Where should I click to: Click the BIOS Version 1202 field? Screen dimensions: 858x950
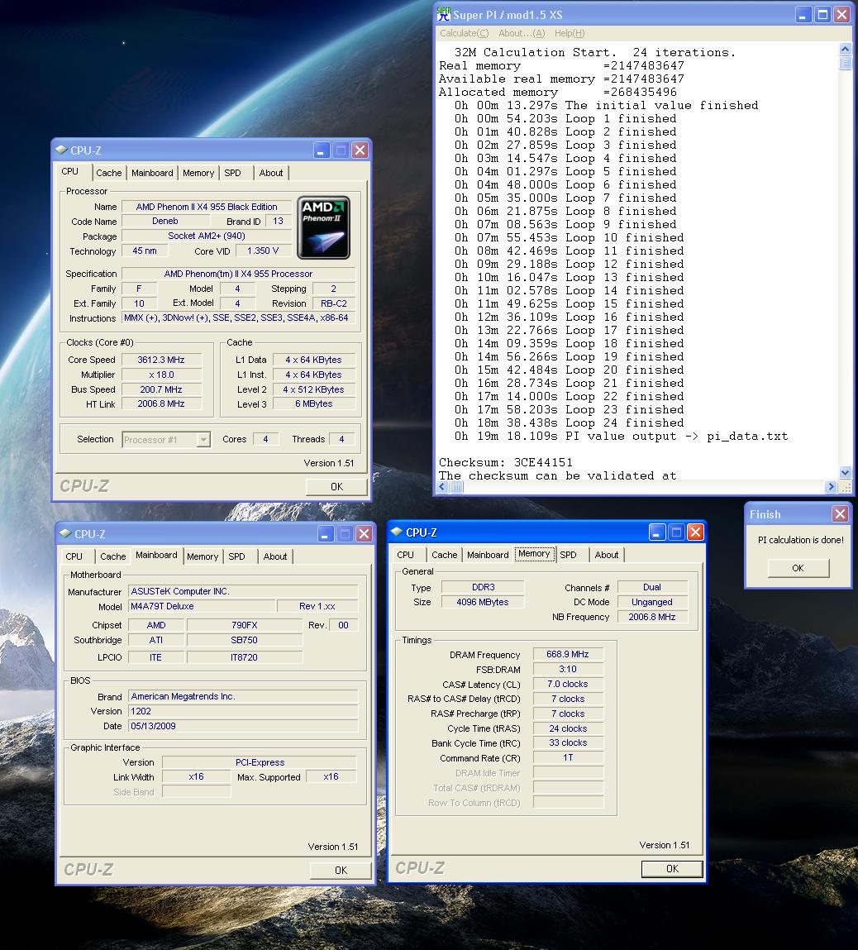pos(243,711)
